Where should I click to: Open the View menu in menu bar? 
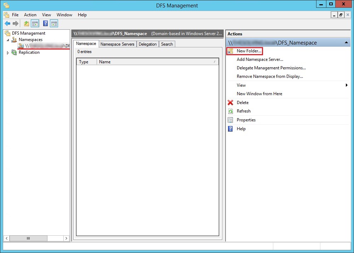coord(46,15)
